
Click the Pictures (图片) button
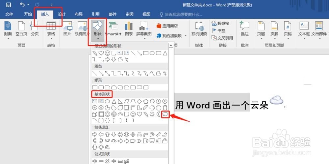[x=67, y=29]
